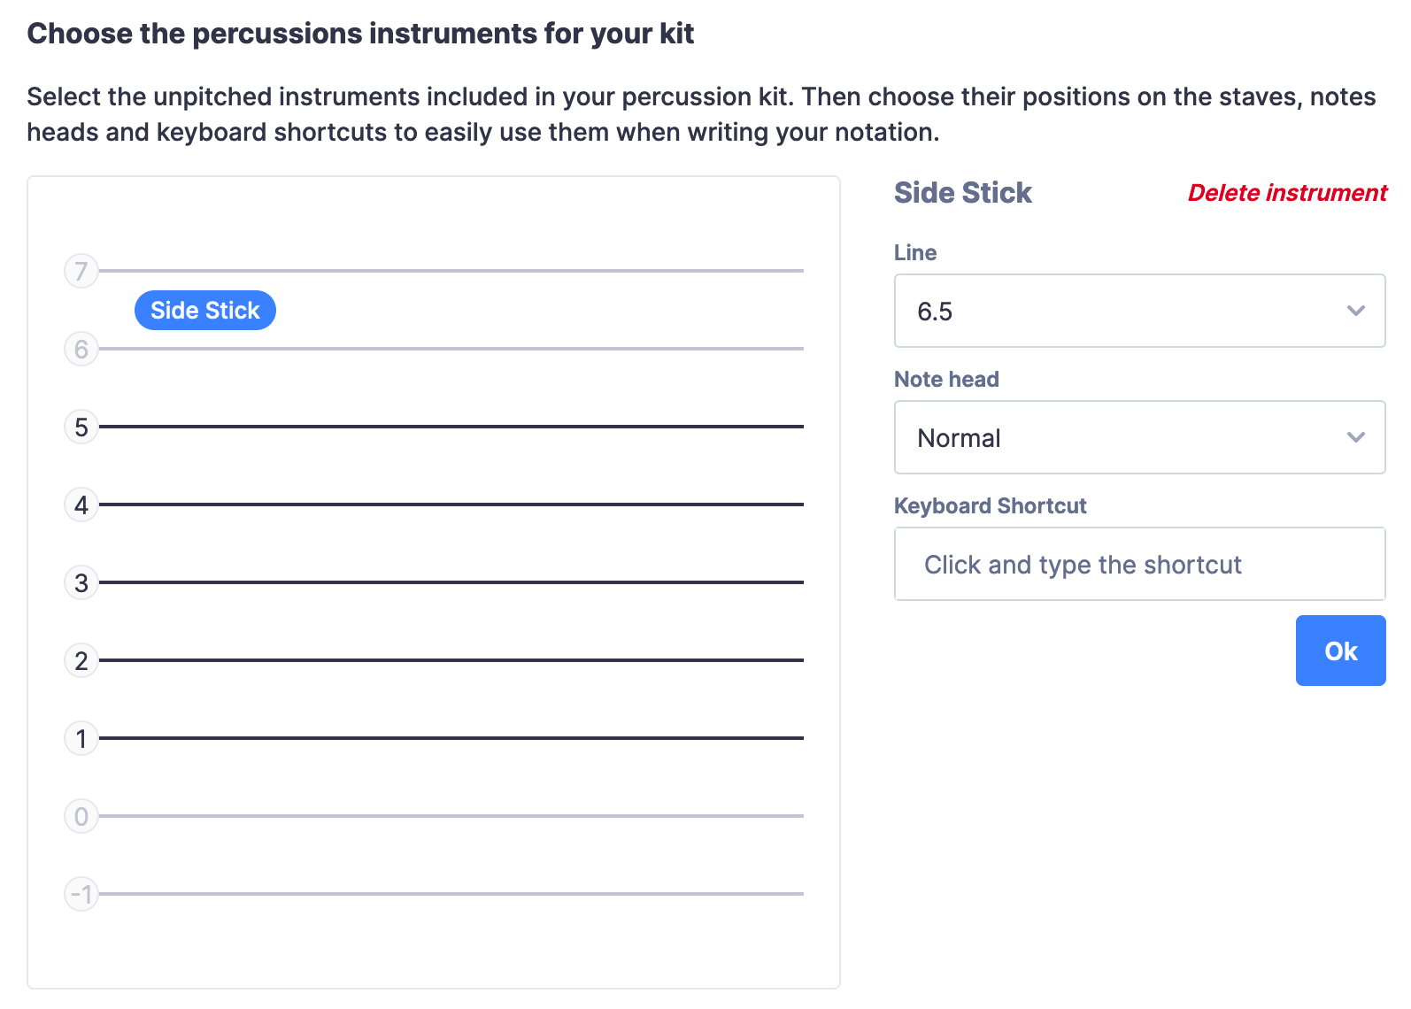1411x1009 pixels.
Task: Delete the Side Stick instrument
Action: (x=1287, y=193)
